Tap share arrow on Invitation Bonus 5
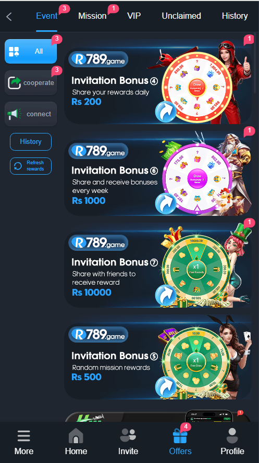 point(166,387)
